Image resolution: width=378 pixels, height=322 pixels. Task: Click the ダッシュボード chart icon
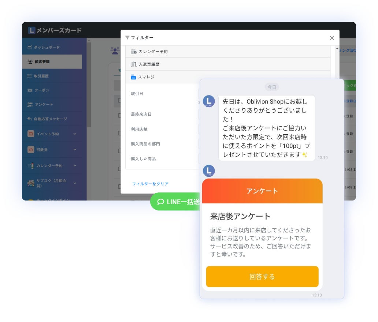pyautogui.click(x=30, y=47)
